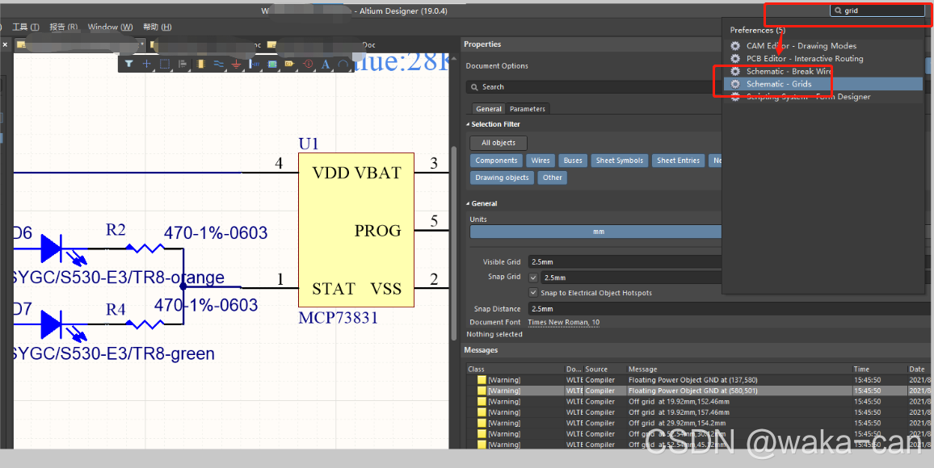Click the place port icon
The image size is (934, 468).
point(290,64)
